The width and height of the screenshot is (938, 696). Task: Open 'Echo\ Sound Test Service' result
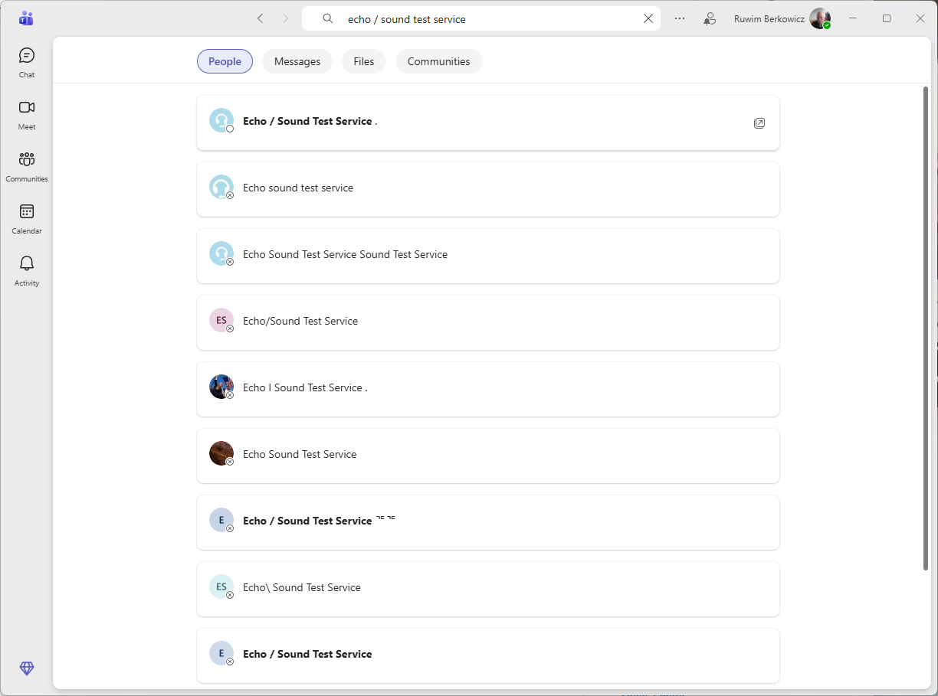point(488,589)
